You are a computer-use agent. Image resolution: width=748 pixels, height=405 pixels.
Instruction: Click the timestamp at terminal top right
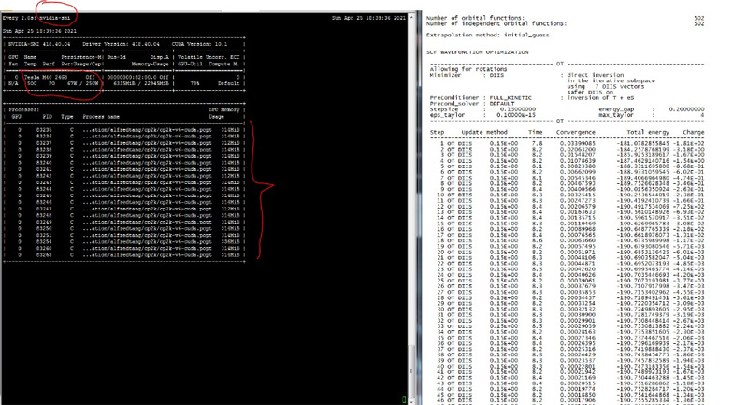[368, 18]
